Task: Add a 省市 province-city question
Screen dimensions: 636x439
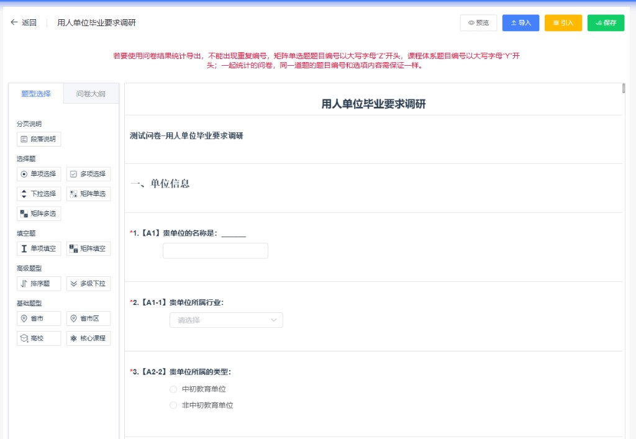Action: [x=39, y=318]
